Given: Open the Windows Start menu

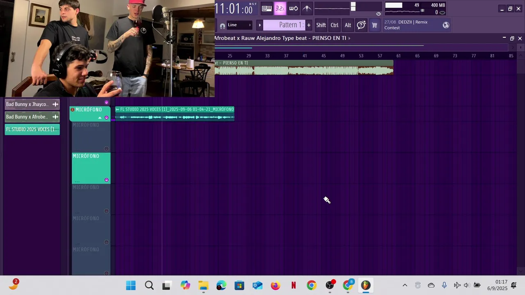Looking at the screenshot, I should pyautogui.click(x=131, y=285).
